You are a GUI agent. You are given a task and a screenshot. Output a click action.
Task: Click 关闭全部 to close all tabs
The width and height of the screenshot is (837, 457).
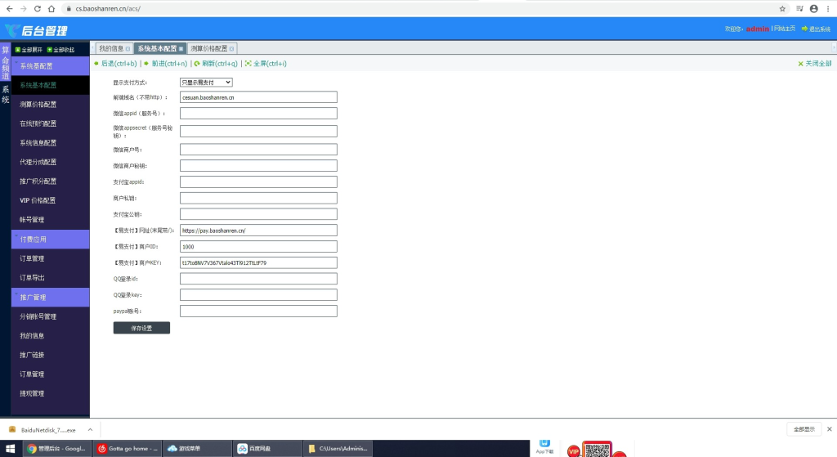[x=815, y=64]
